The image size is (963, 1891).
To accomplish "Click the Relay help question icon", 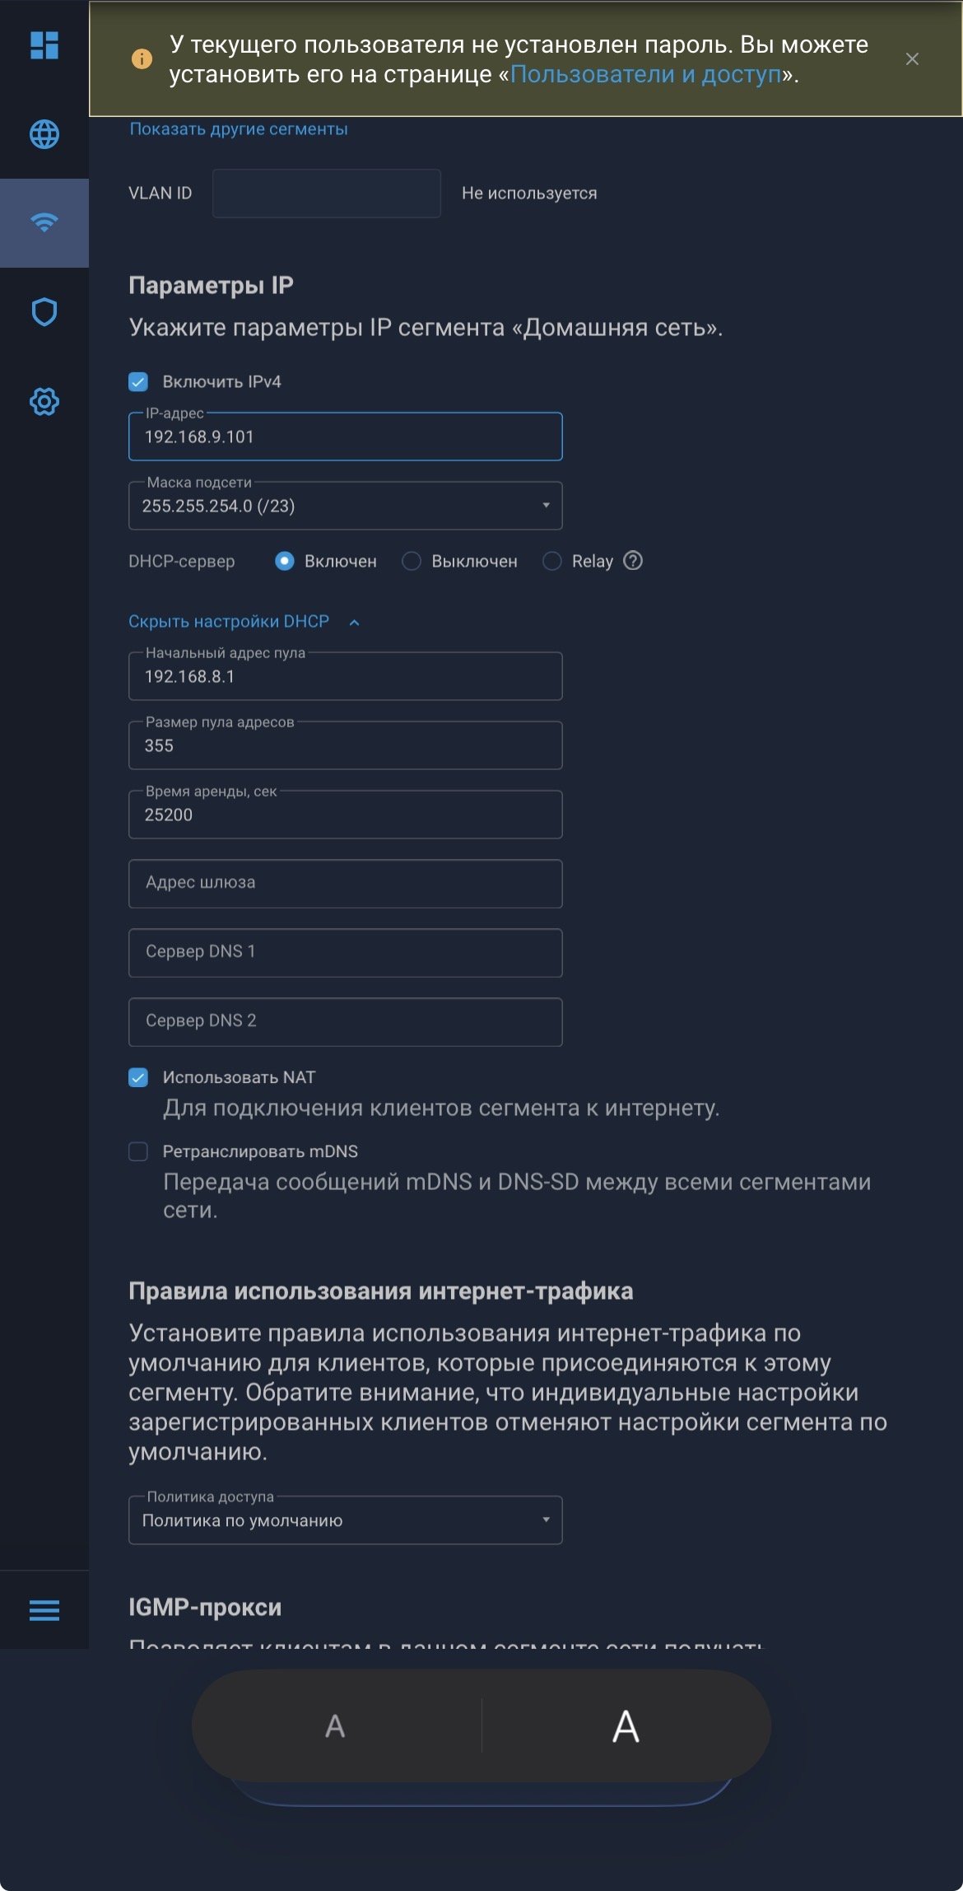I will point(633,561).
